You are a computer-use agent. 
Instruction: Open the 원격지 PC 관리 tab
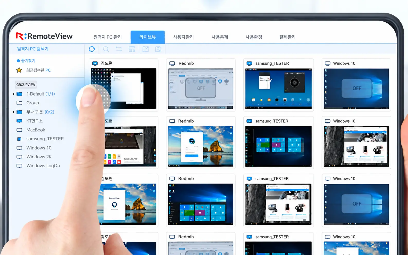point(108,37)
